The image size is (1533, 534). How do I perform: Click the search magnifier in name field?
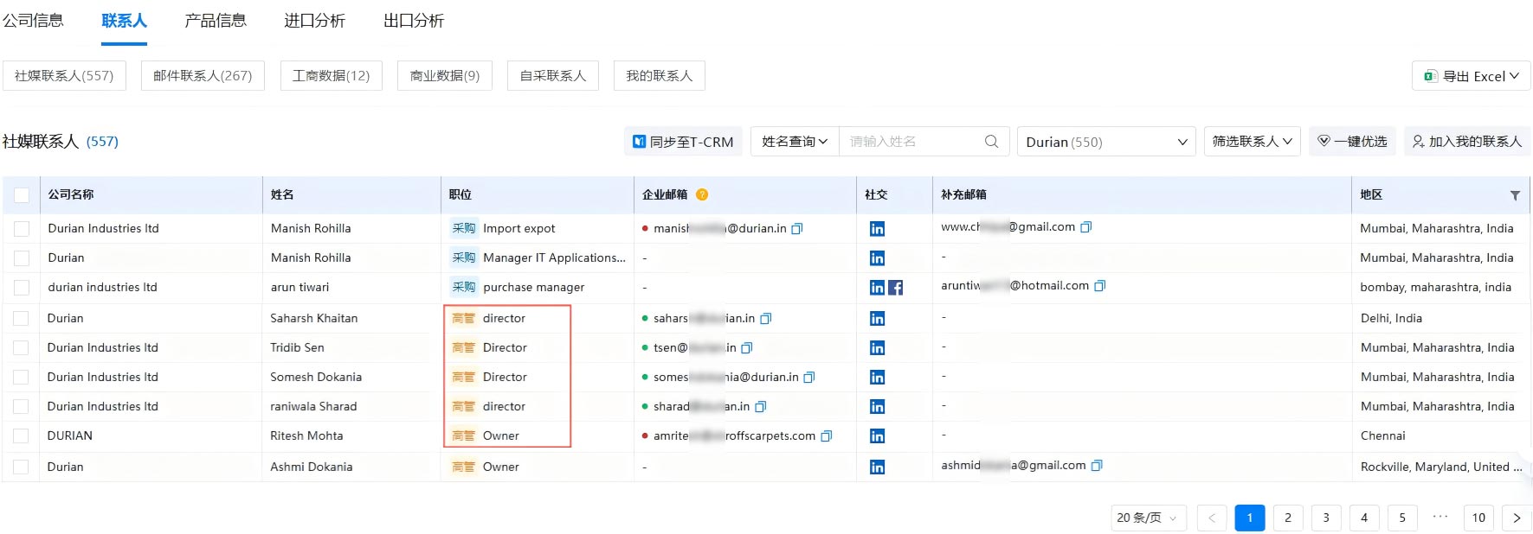[x=992, y=141]
